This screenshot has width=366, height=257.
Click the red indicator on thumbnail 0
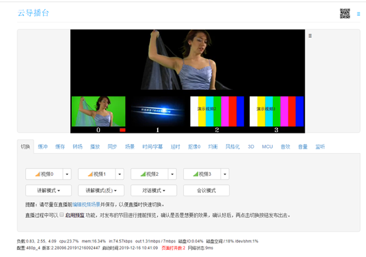[x=122, y=130]
